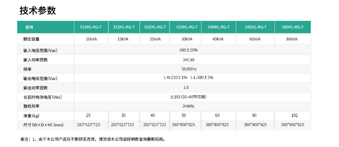339x147 pixels.
Task: Select the 净重(kg) row label
Action: (x=31, y=116)
